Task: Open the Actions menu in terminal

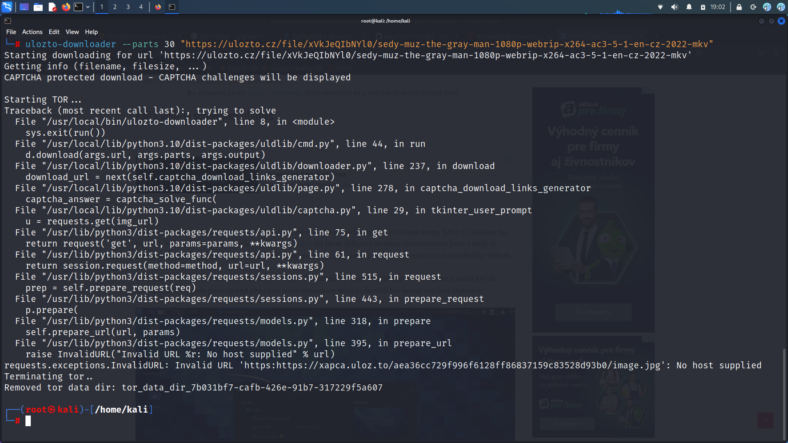Action: 32,32
